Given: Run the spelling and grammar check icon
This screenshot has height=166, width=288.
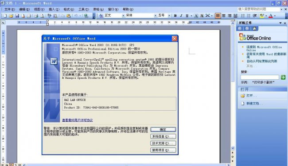Looking at the screenshot, I should [x=49, y=16].
